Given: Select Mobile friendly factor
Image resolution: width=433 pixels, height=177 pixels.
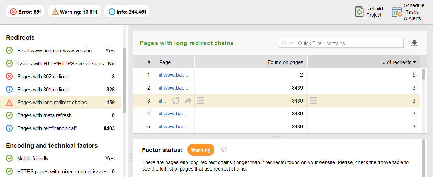Looking at the screenshot, I should click(60, 159).
